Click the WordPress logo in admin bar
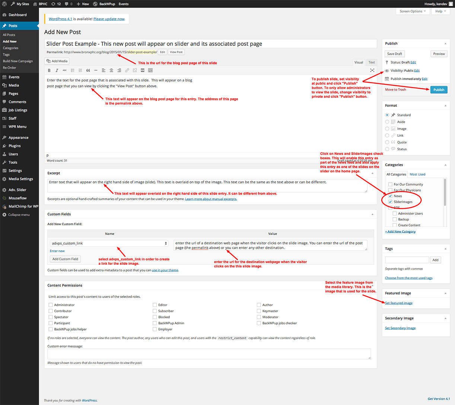 (4, 4)
